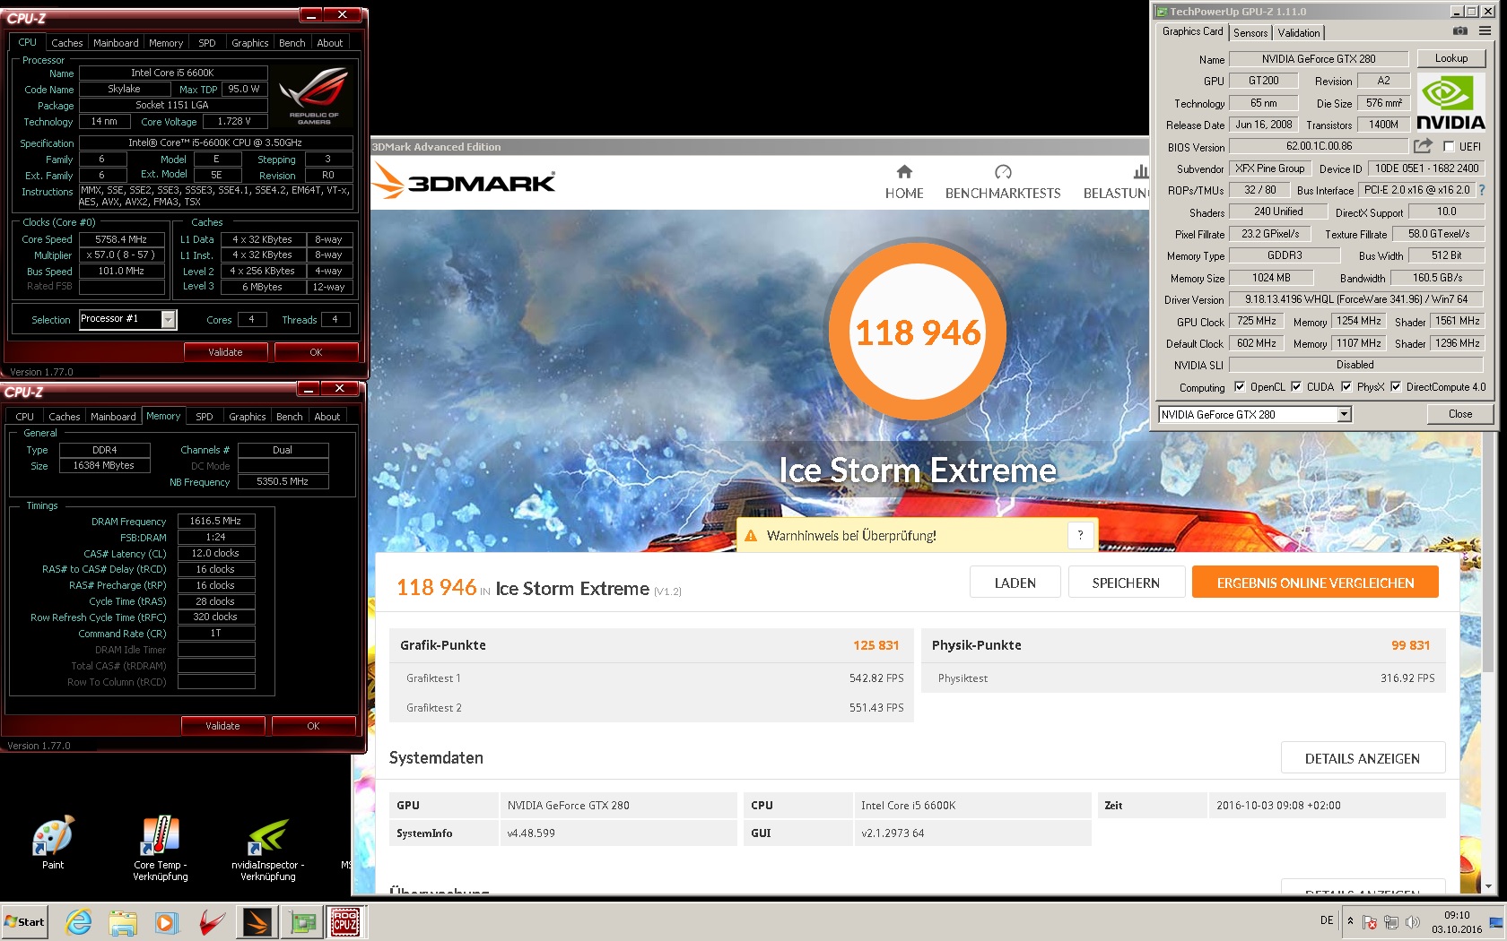Viewport: 1507px width, 941px height.
Task: Click the Start button
Action: 24,922
